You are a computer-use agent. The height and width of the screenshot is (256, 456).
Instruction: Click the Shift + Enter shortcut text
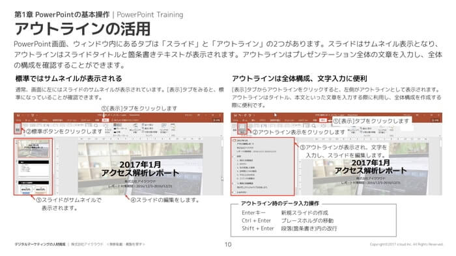258,229
